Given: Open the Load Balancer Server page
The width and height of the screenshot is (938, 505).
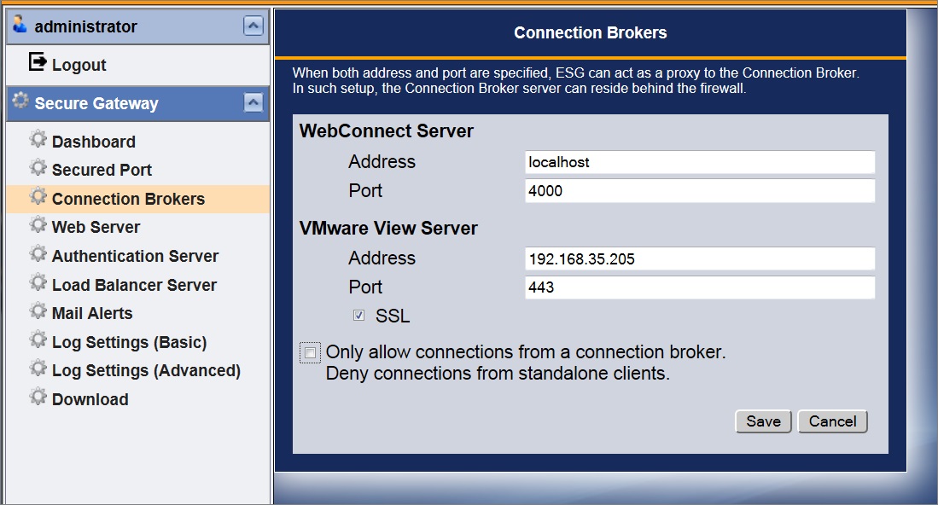Looking at the screenshot, I should (x=134, y=285).
